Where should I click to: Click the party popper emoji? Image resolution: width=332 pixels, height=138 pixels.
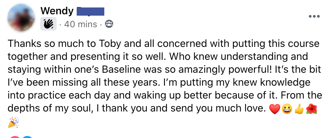(13, 122)
